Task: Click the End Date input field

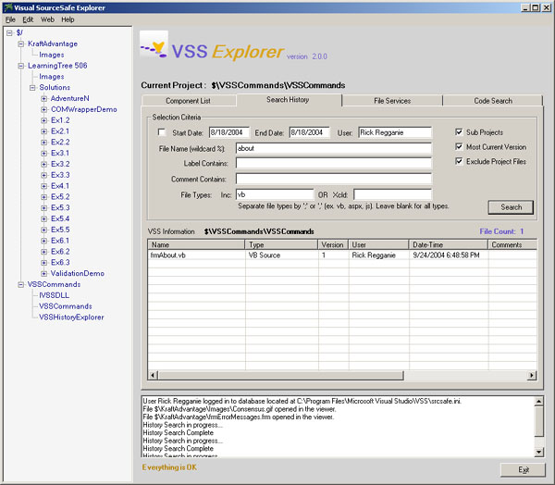Action: 309,132
